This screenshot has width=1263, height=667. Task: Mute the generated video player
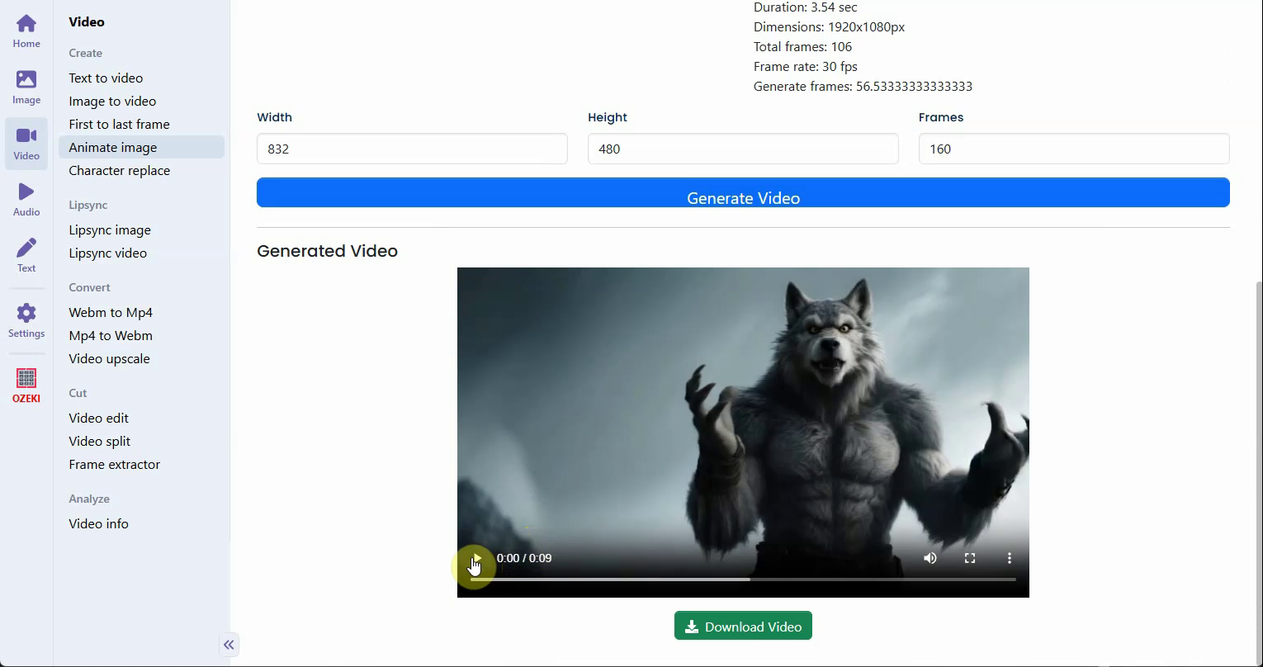[x=930, y=558]
